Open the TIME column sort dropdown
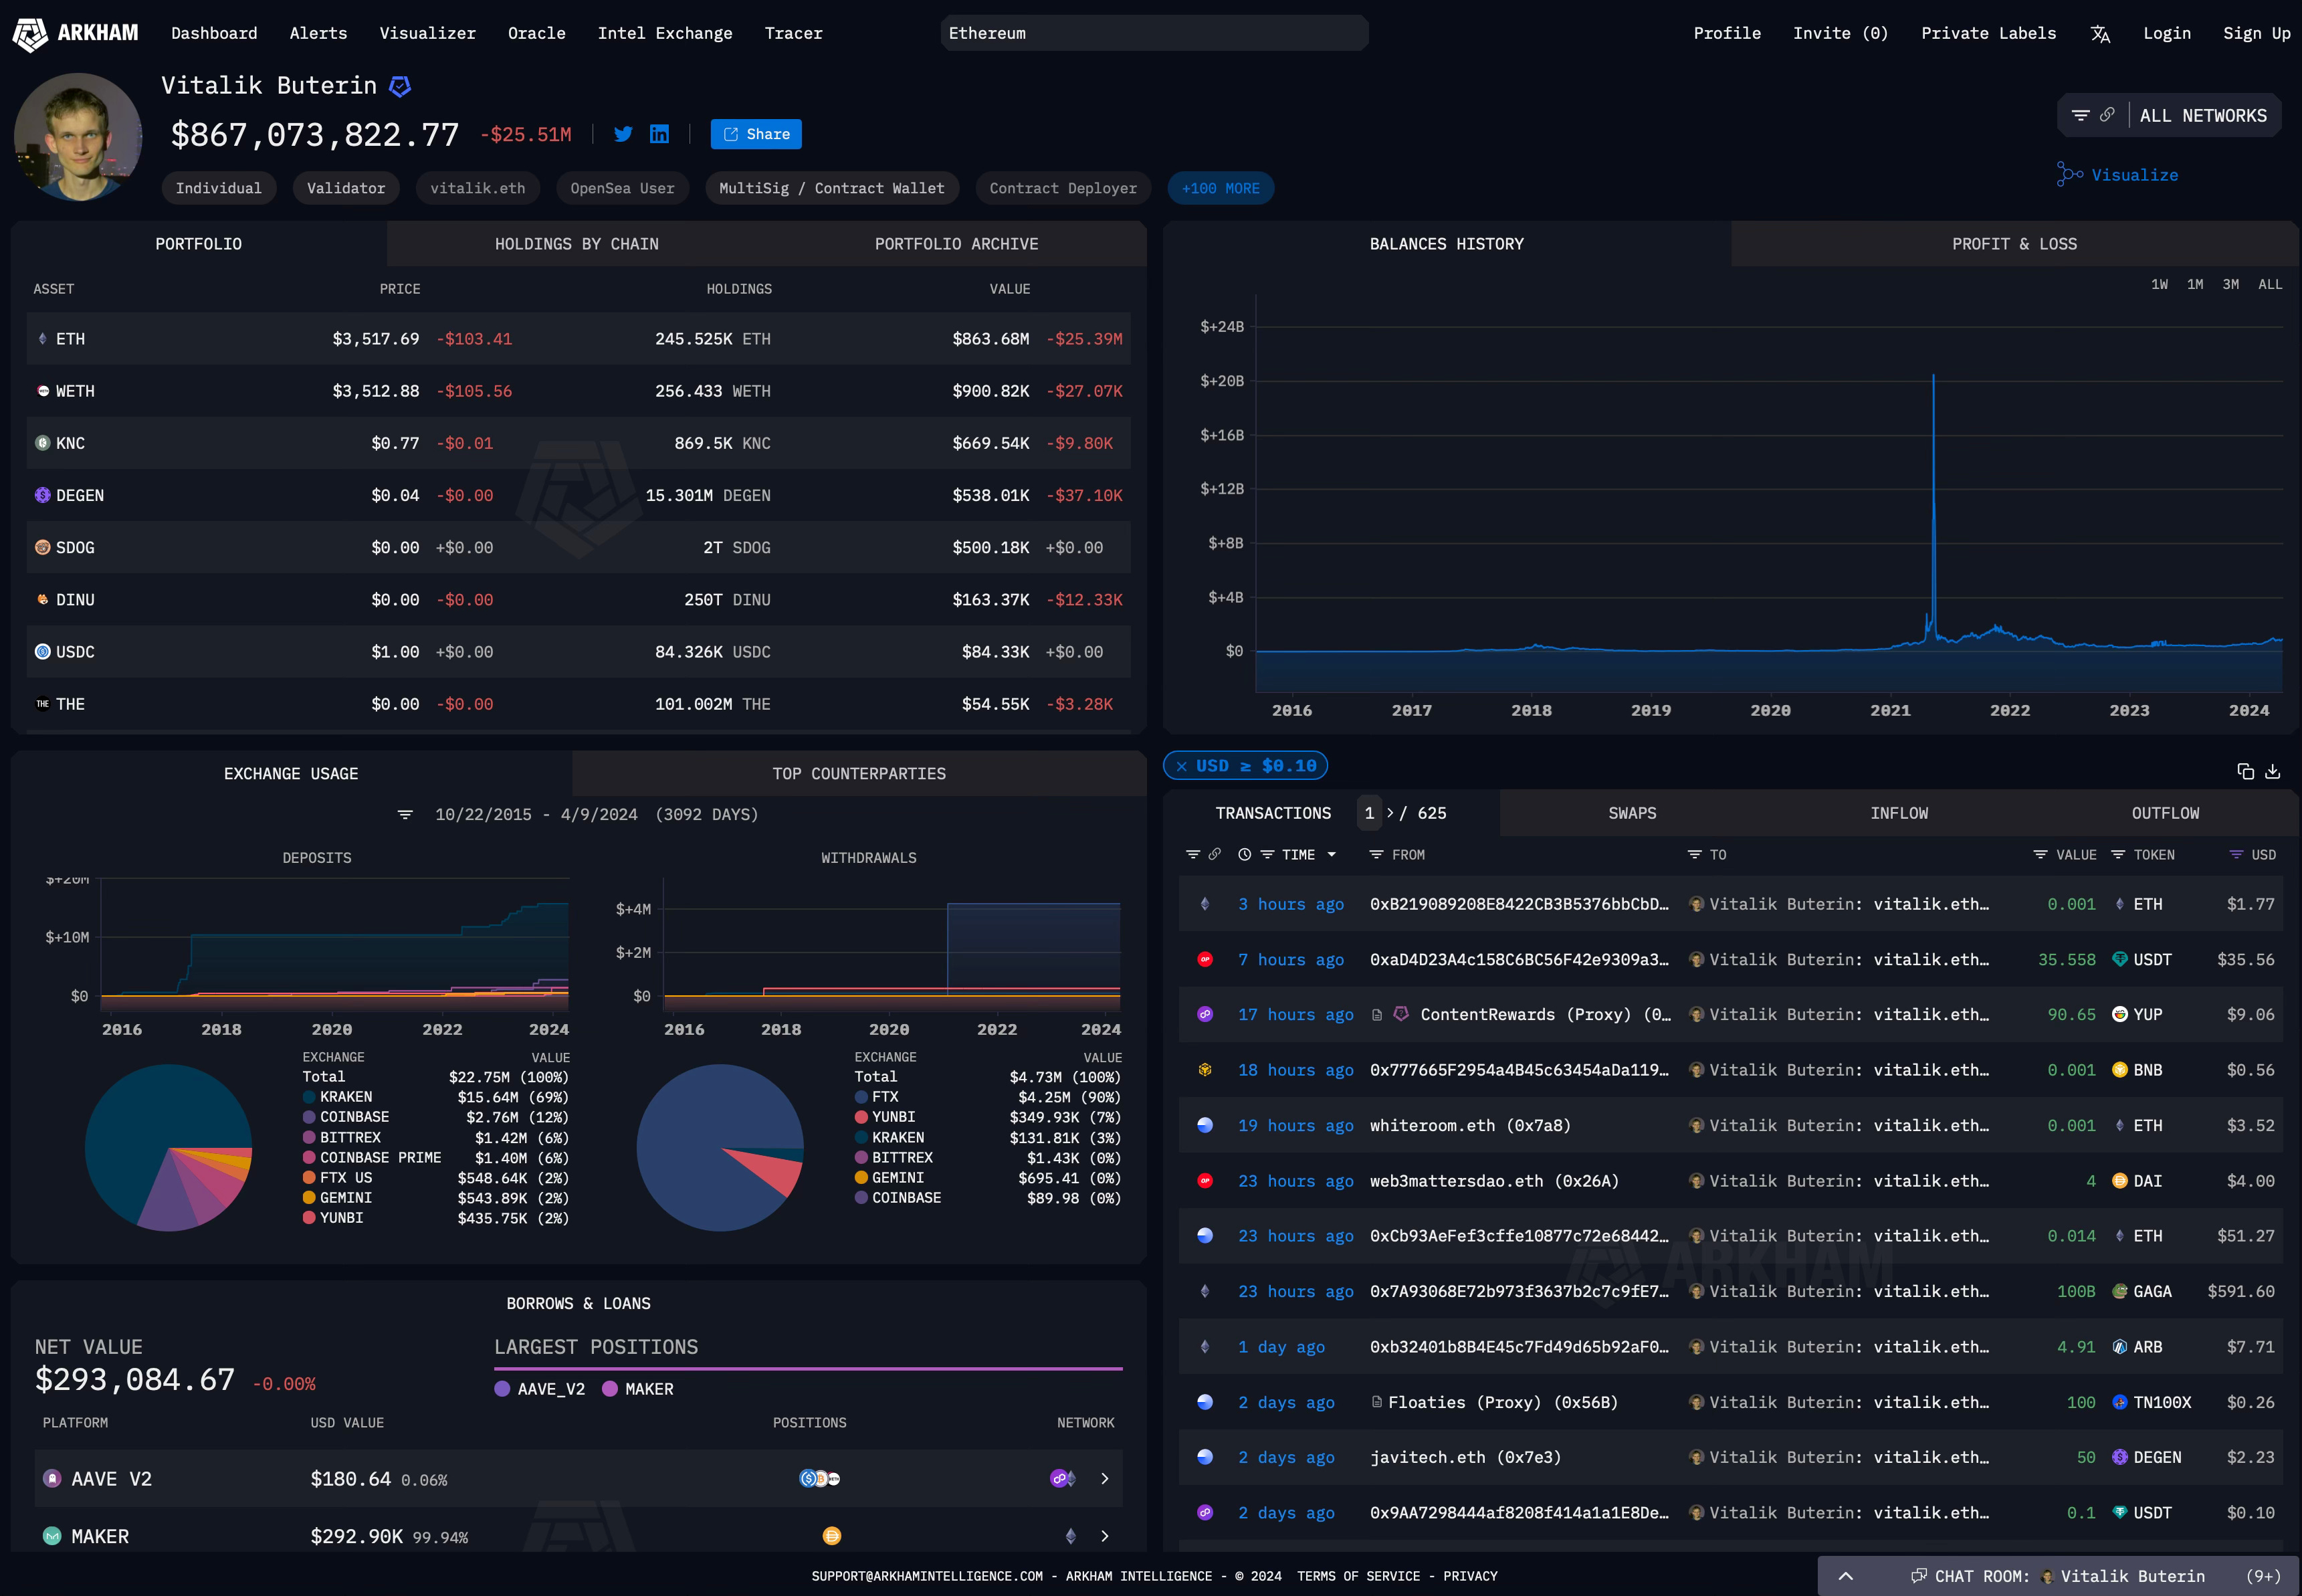Image resolution: width=2302 pixels, height=1596 pixels. [x=1332, y=855]
